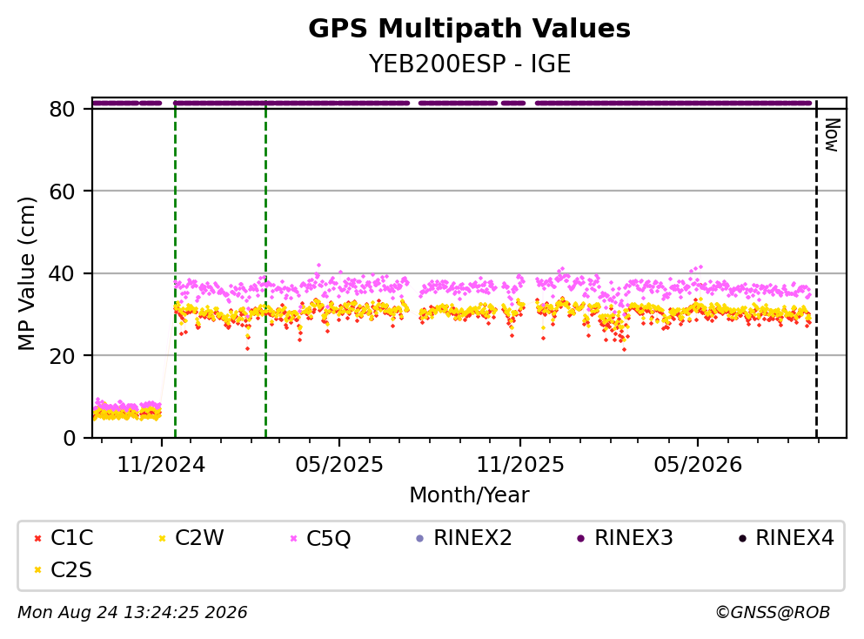Click the C2S orange legend marker

(x=37, y=570)
